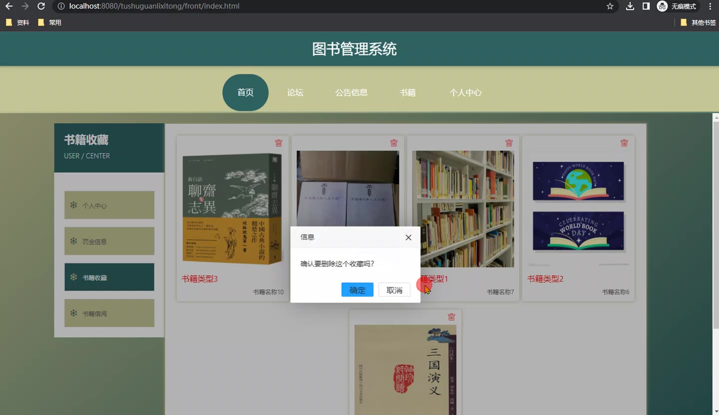The height and width of the screenshot is (415, 719).
Task: Open the World Book Day cover thumbnail
Action: click(x=578, y=209)
